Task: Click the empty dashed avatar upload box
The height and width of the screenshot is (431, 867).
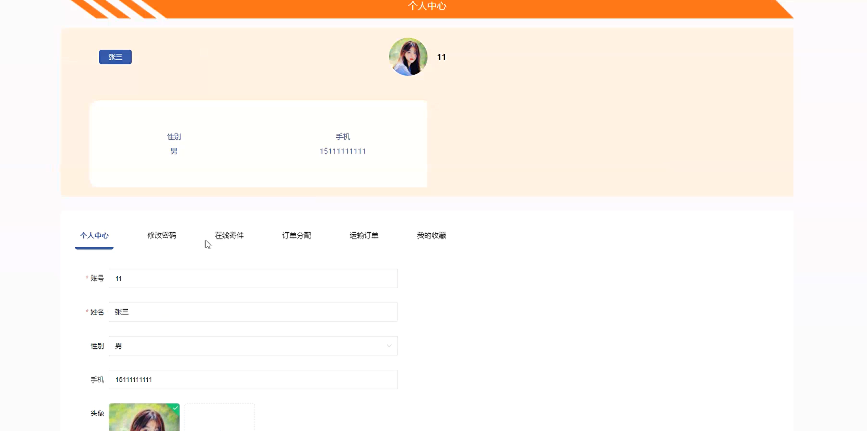Action: click(x=219, y=418)
